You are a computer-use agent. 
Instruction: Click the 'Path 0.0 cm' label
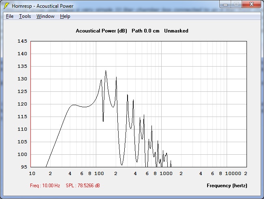145,31
